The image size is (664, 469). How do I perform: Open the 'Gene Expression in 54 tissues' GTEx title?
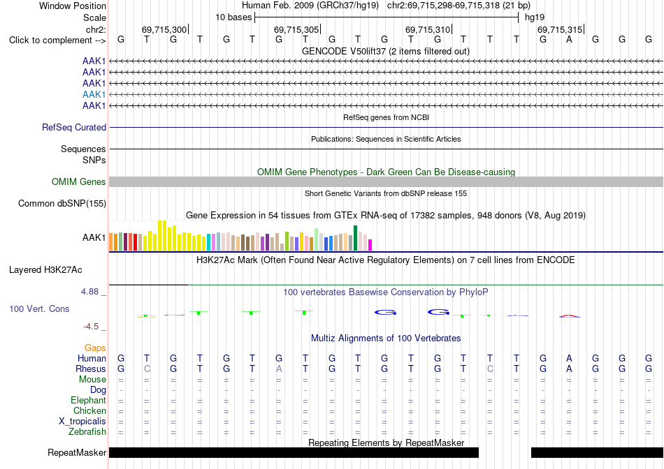point(385,215)
